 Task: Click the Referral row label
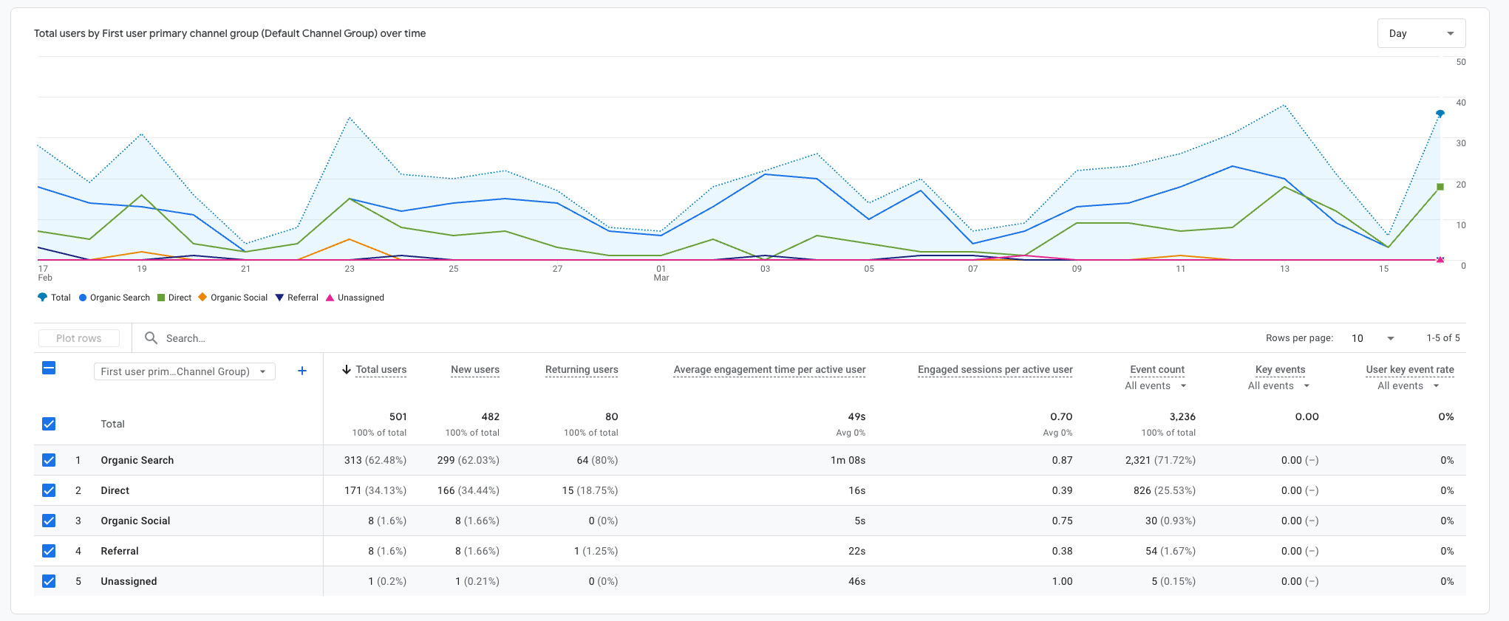point(120,551)
